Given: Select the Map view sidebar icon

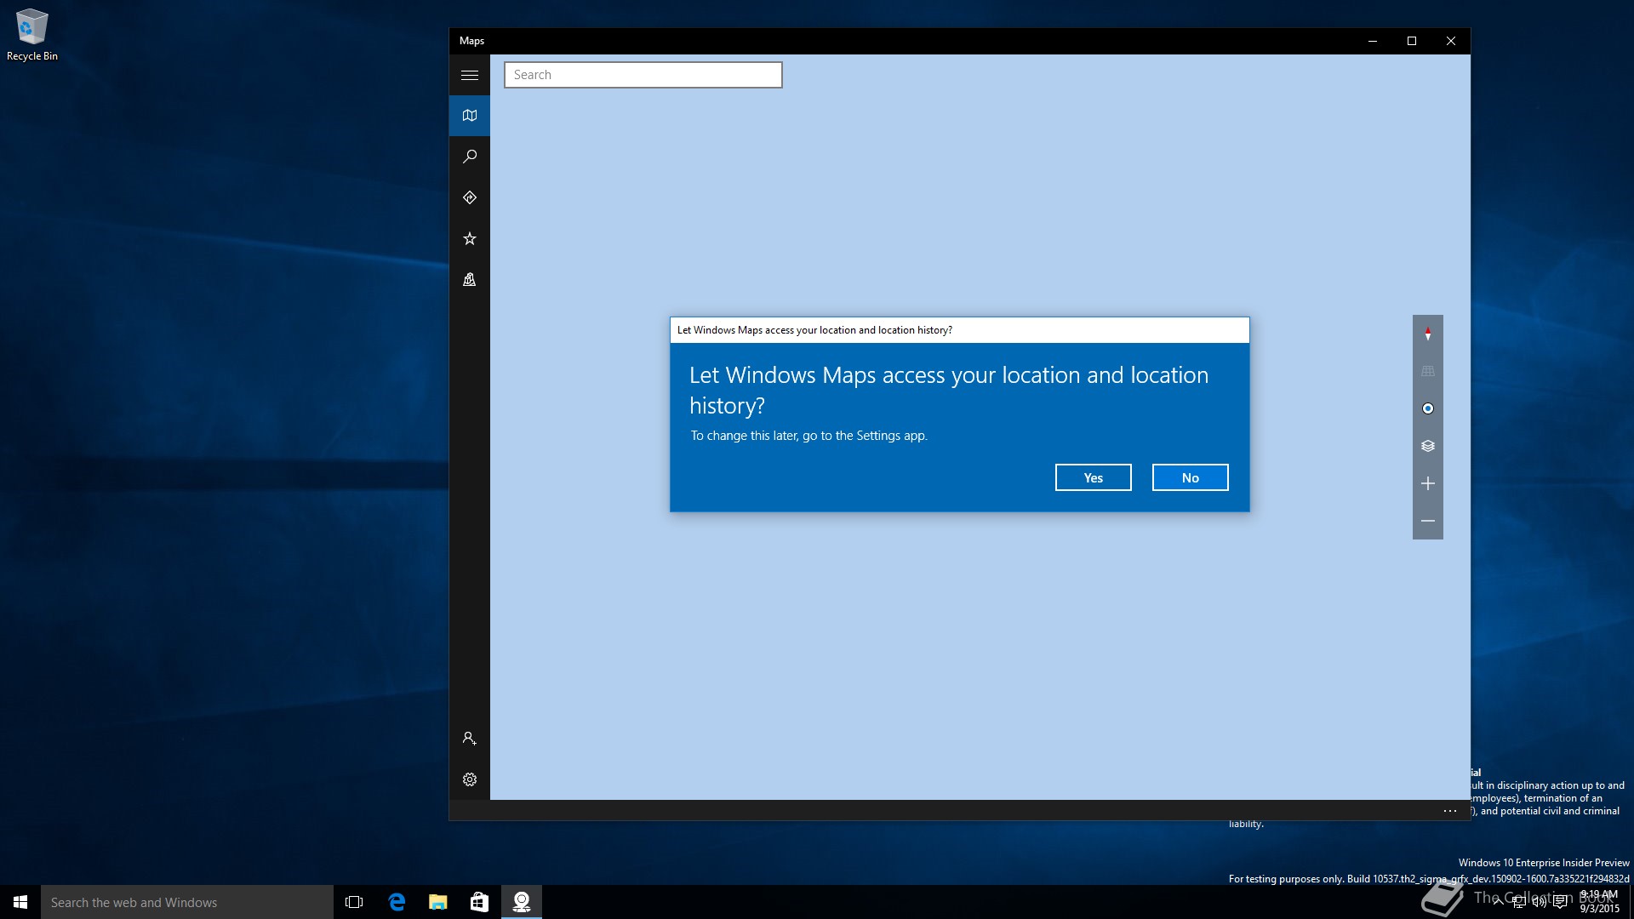Looking at the screenshot, I should tap(469, 116).
